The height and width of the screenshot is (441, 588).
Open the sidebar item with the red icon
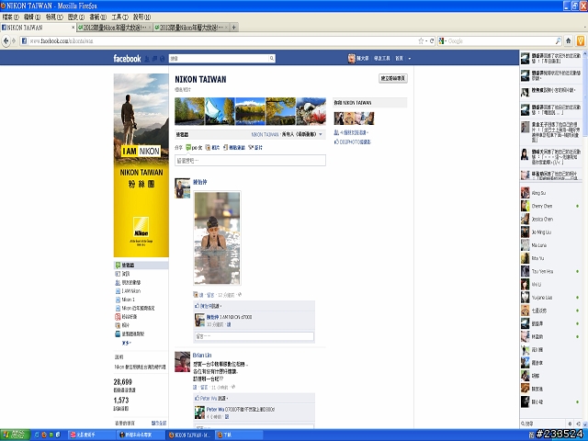coord(118,316)
